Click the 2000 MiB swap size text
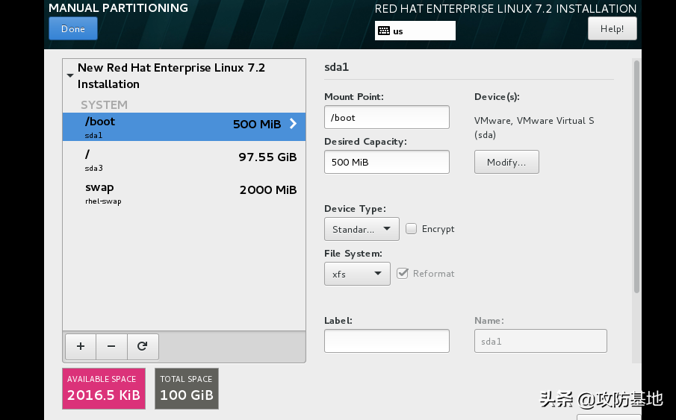Screen dimensions: 676x420 (x=268, y=190)
